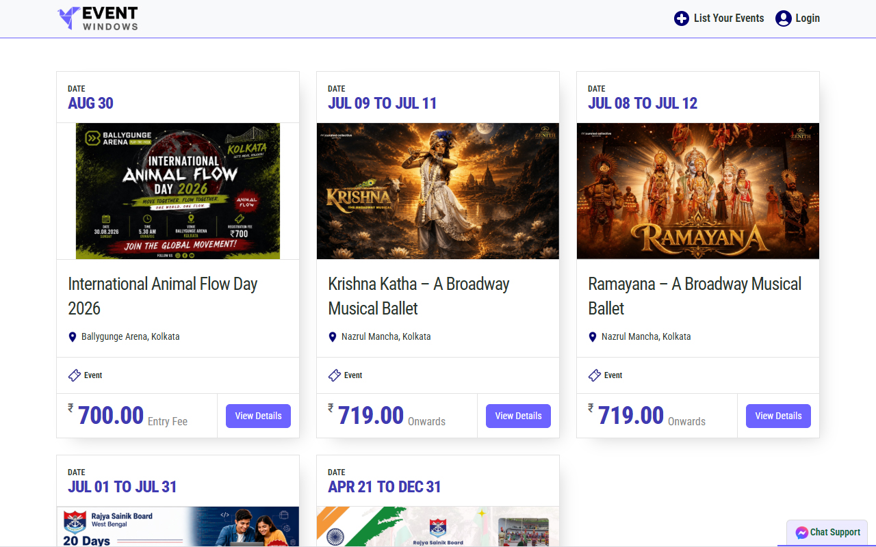Click the location pin in Krishna Katha card
The width and height of the screenshot is (876, 547).
point(333,337)
